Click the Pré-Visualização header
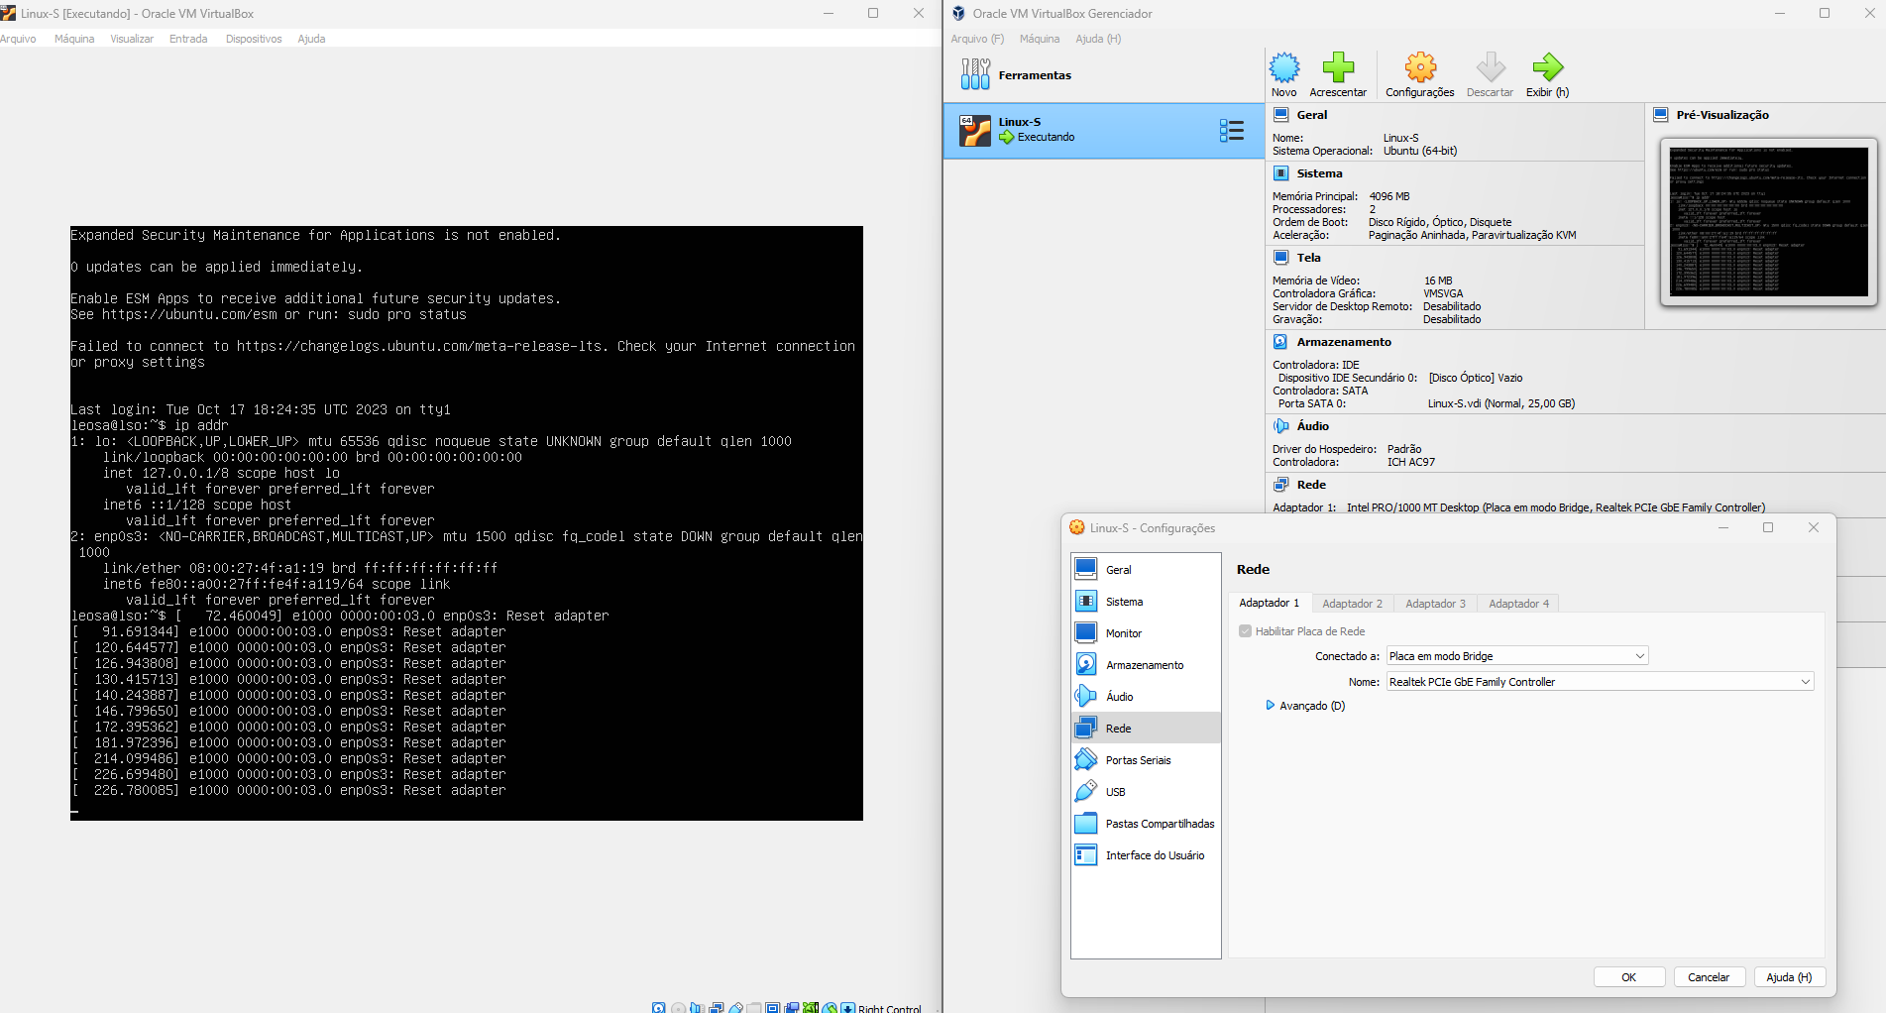Viewport: 1886px width, 1013px height. point(1722,115)
